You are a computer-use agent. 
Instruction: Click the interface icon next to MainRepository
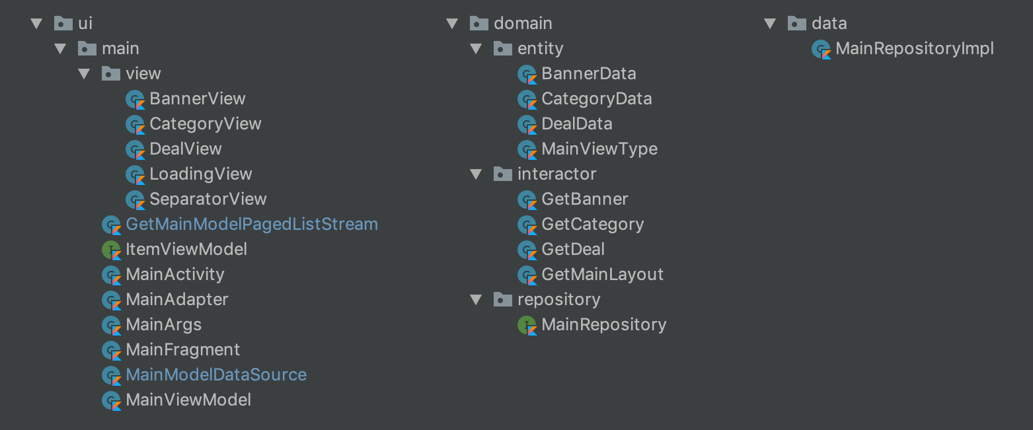527,324
